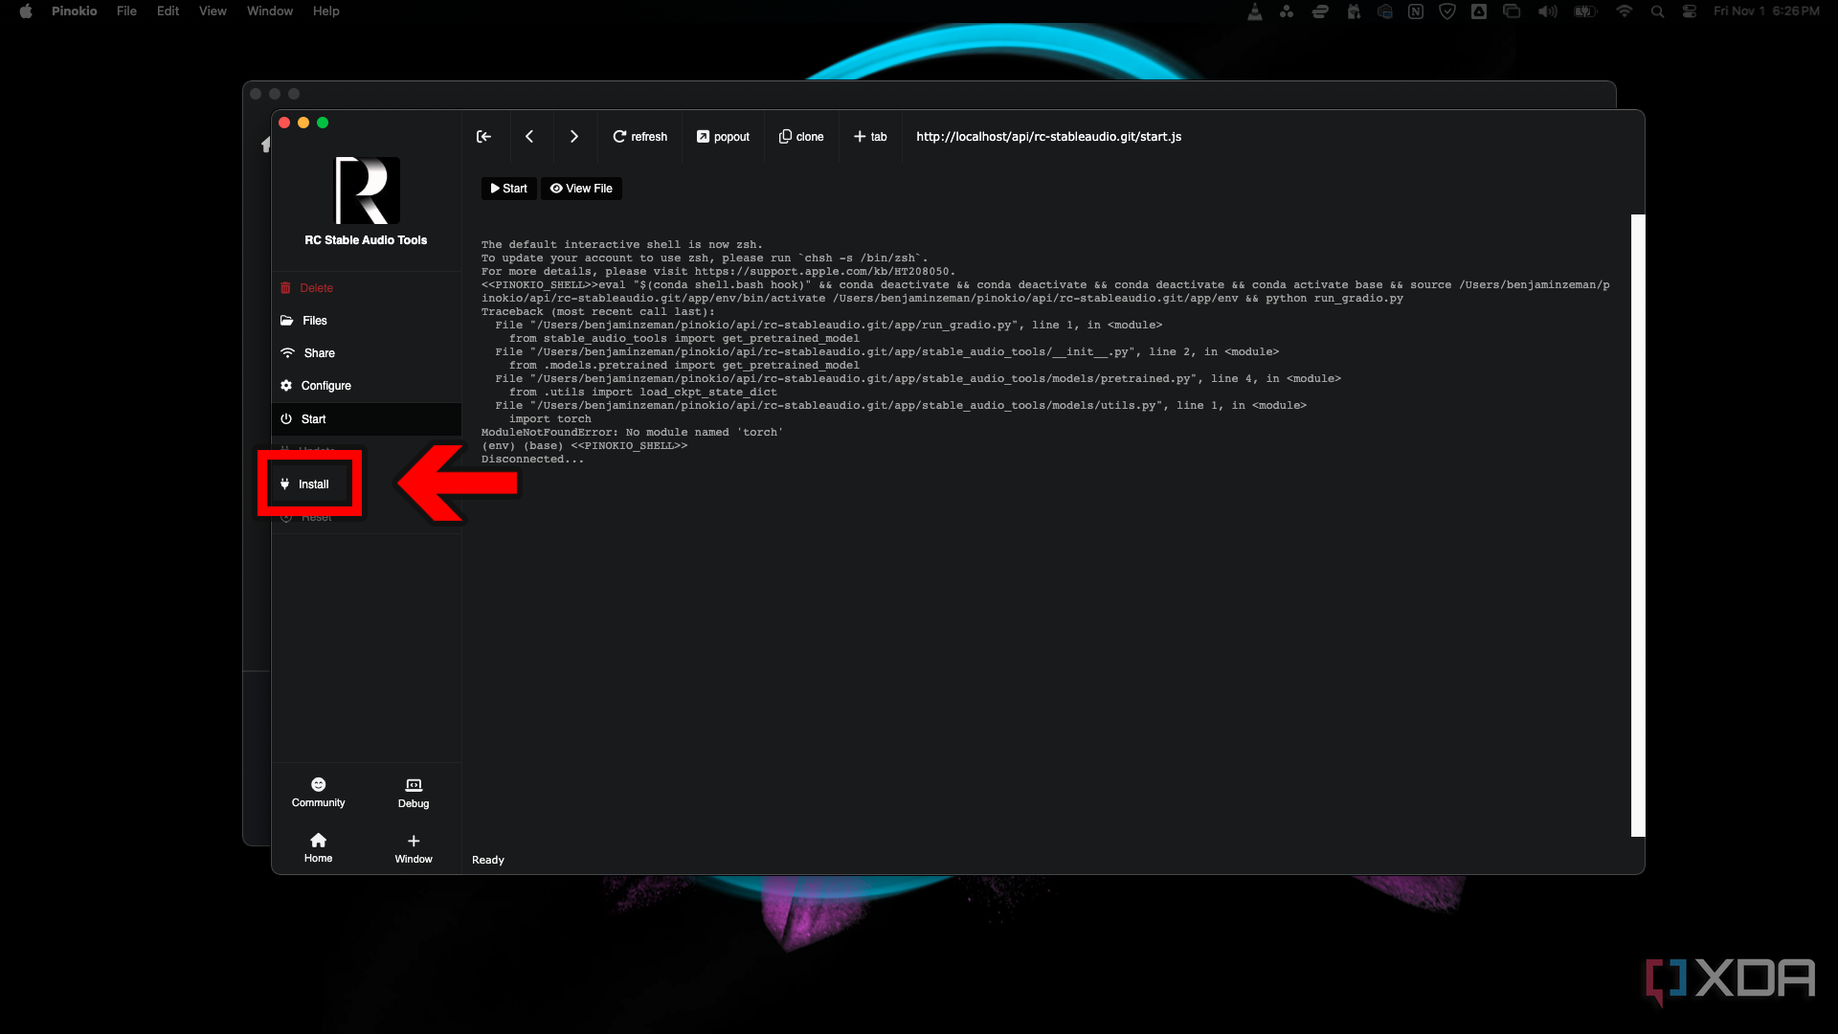
Task: Open Files in the sidebar
Action: [x=367, y=321]
